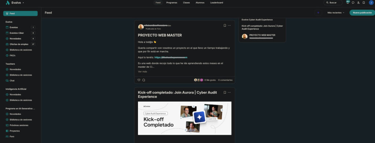Switch to the Leaderboard tab
Screen dimensions: 375x143
pyautogui.click(x=217, y=3)
